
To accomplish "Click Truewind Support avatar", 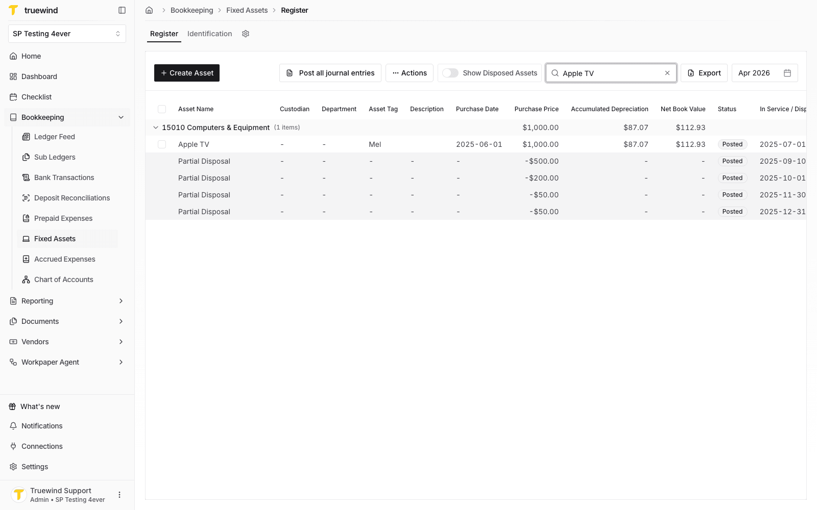I will coord(19,495).
